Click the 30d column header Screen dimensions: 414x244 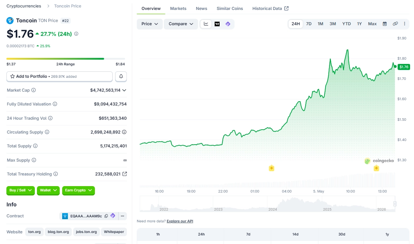point(342,234)
